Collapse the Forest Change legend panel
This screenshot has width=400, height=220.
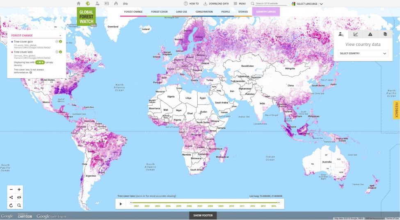point(60,36)
